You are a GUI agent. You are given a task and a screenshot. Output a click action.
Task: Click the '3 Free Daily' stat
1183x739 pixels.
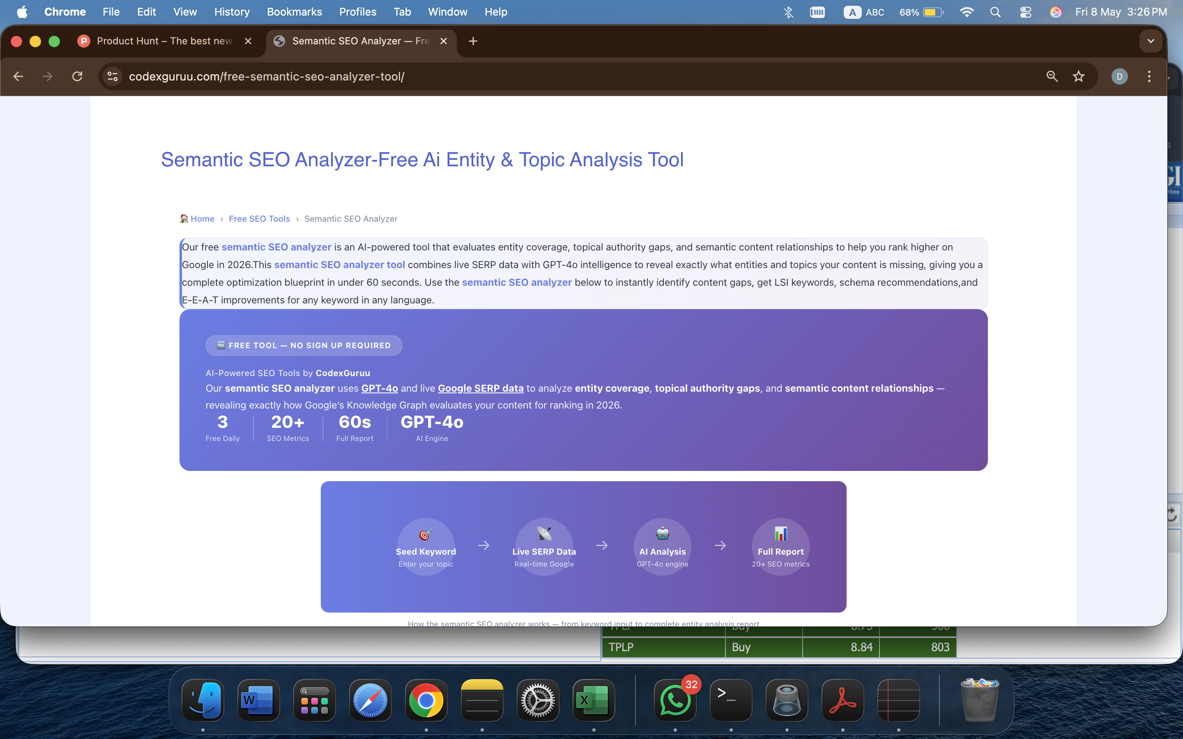222,428
